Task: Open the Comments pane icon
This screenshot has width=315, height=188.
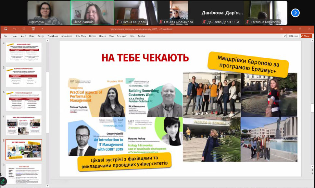Action: tap(284, 36)
